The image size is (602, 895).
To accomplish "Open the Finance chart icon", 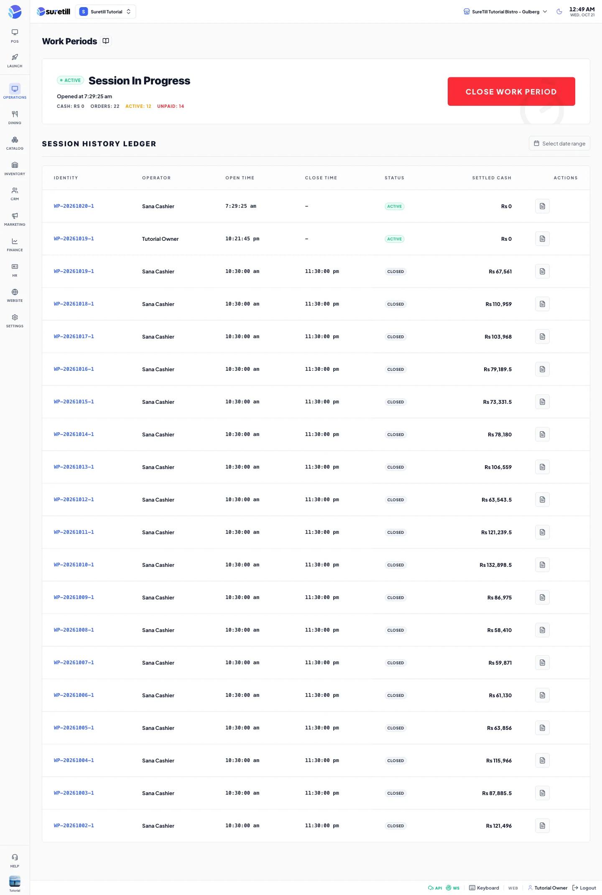I will point(15,245).
